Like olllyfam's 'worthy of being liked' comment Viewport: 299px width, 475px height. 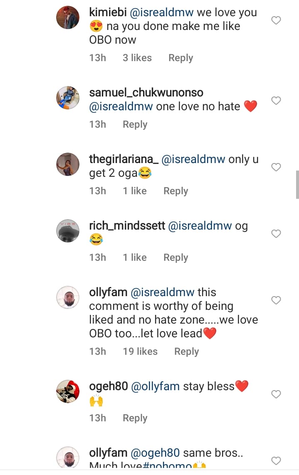tap(276, 300)
